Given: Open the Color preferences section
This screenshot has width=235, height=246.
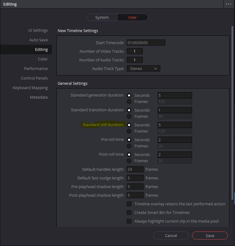Looking at the screenshot, I should tap(43, 59).
